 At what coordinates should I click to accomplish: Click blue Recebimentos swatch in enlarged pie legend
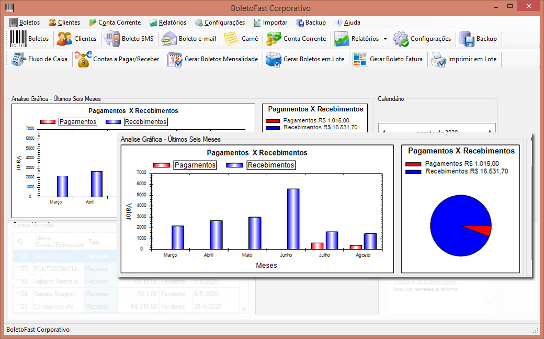413,172
